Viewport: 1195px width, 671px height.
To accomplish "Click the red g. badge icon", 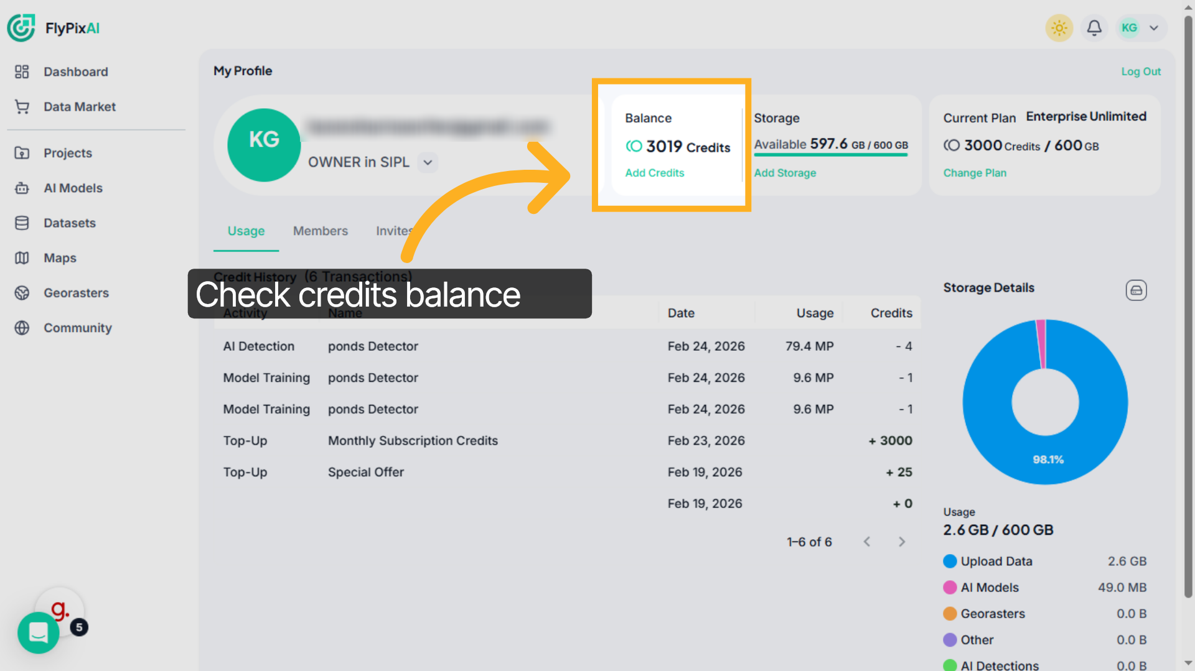I will (x=60, y=610).
